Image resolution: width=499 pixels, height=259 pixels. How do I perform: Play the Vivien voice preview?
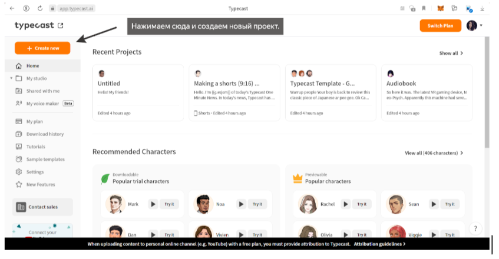click(x=241, y=234)
